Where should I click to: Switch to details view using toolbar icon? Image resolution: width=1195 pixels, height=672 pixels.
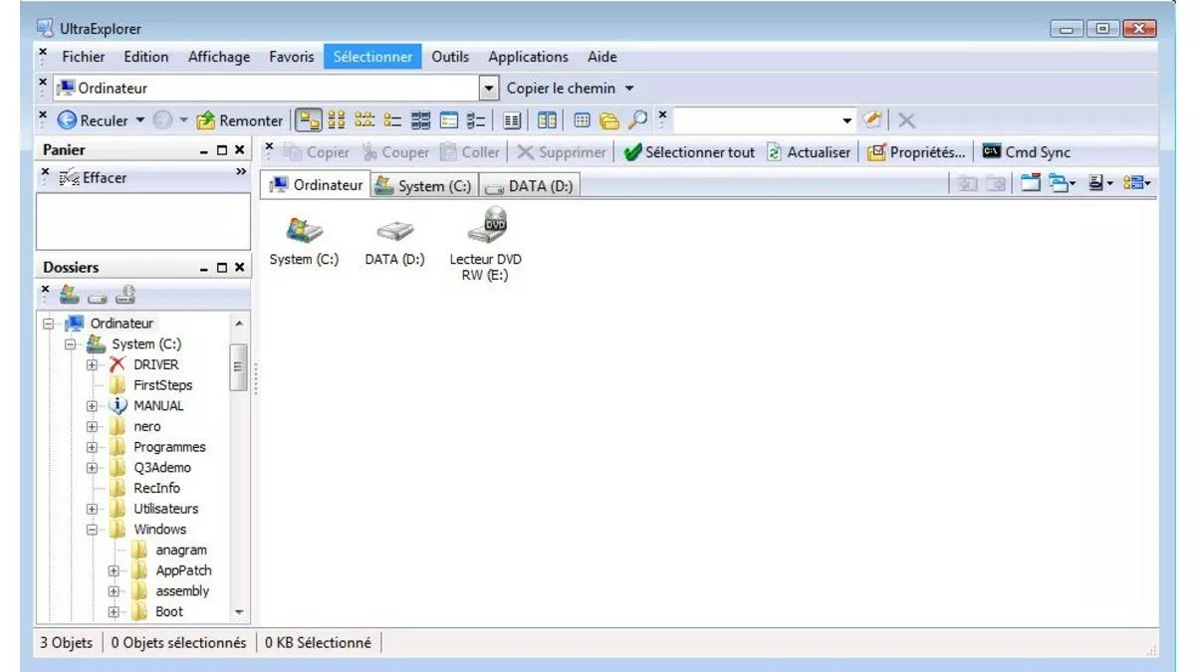511,119
